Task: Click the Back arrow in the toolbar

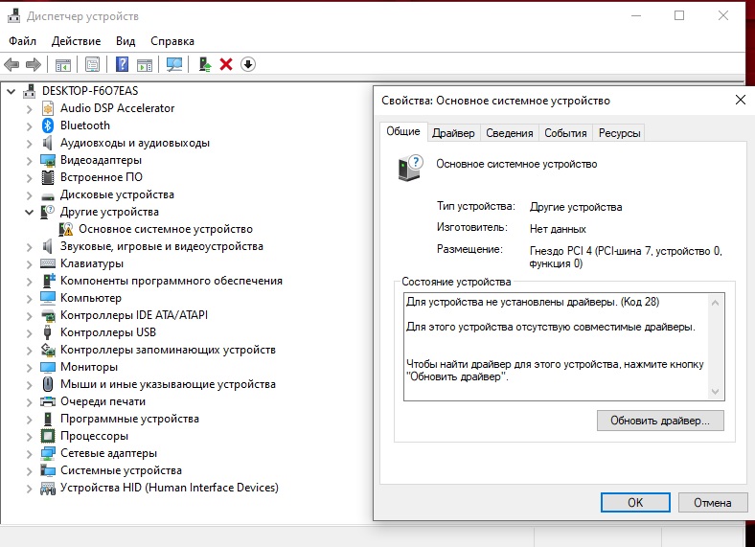Action: pos(11,64)
